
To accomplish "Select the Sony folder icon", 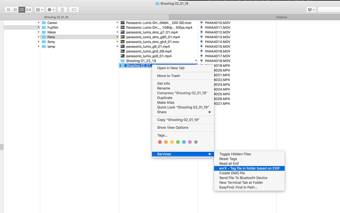I will point(44,42).
